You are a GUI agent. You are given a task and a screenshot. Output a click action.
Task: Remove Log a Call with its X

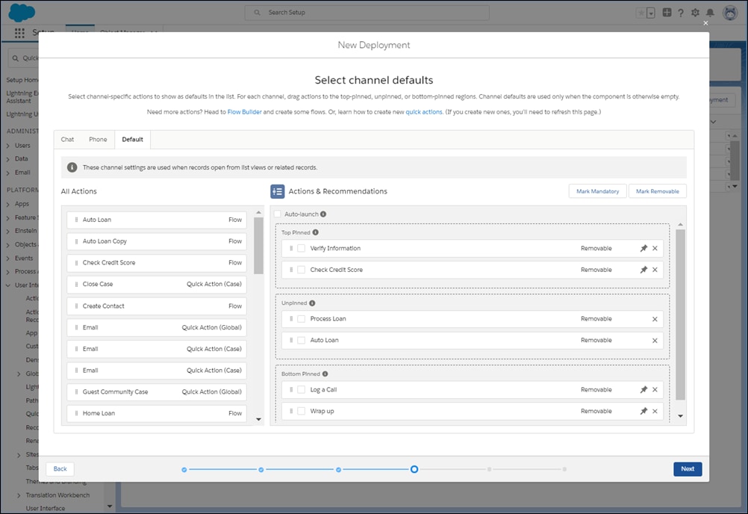tap(655, 389)
